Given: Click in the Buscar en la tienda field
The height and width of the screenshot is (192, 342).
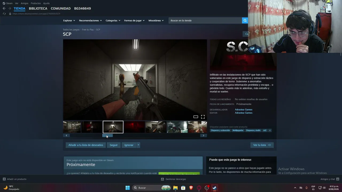Looking at the screenshot, I should tap(205, 21).
